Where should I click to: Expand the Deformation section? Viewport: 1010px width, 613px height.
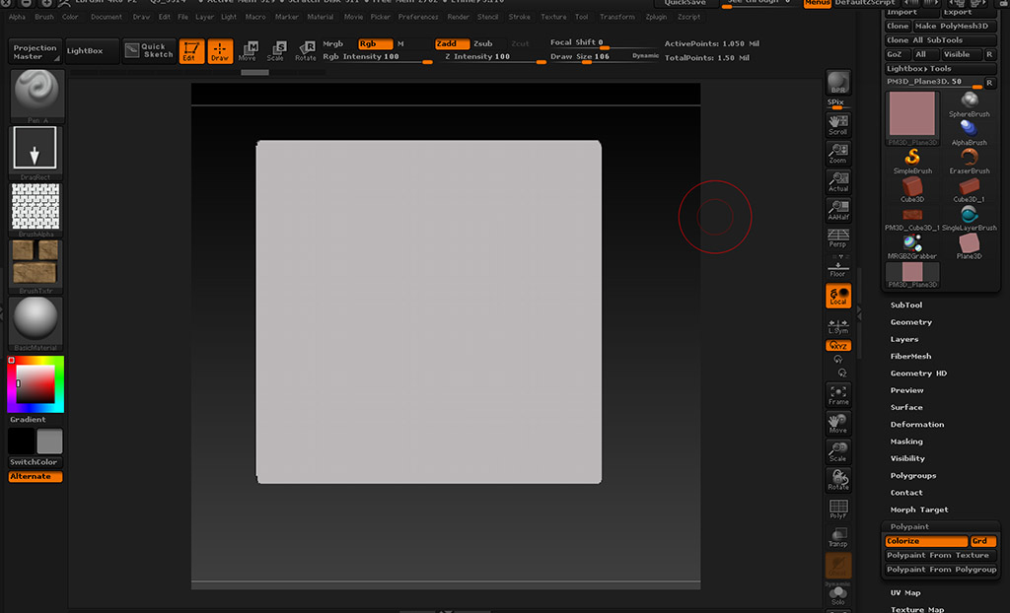[x=917, y=425]
